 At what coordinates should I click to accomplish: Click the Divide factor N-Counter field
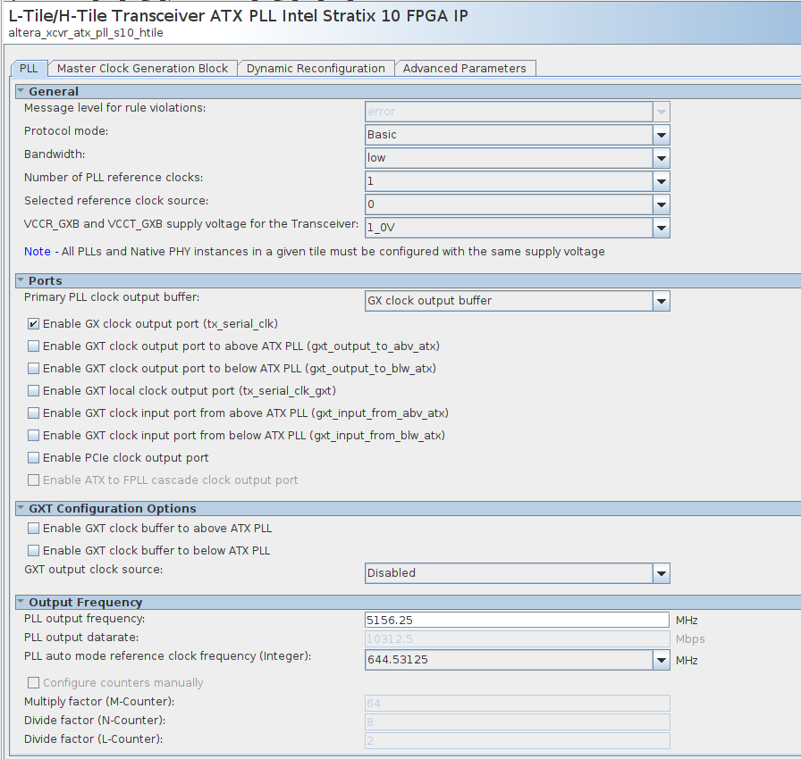point(517,721)
